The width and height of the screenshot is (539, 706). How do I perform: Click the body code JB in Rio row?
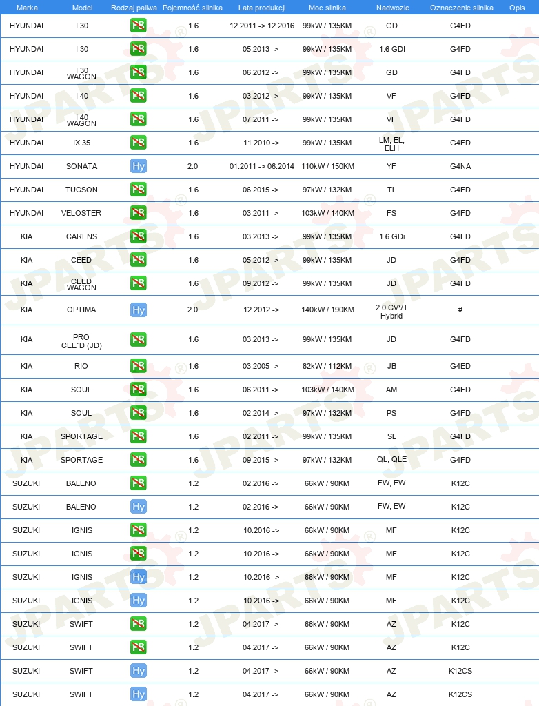click(391, 366)
